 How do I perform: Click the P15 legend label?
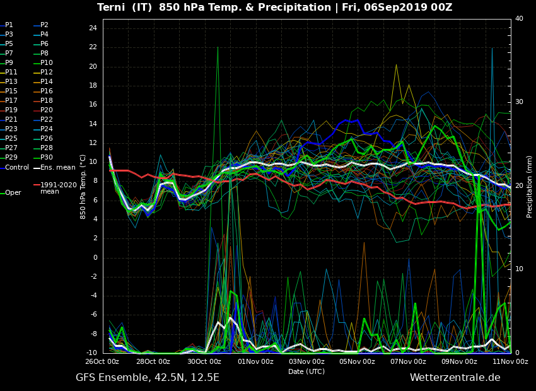click(x=11, y=91)
